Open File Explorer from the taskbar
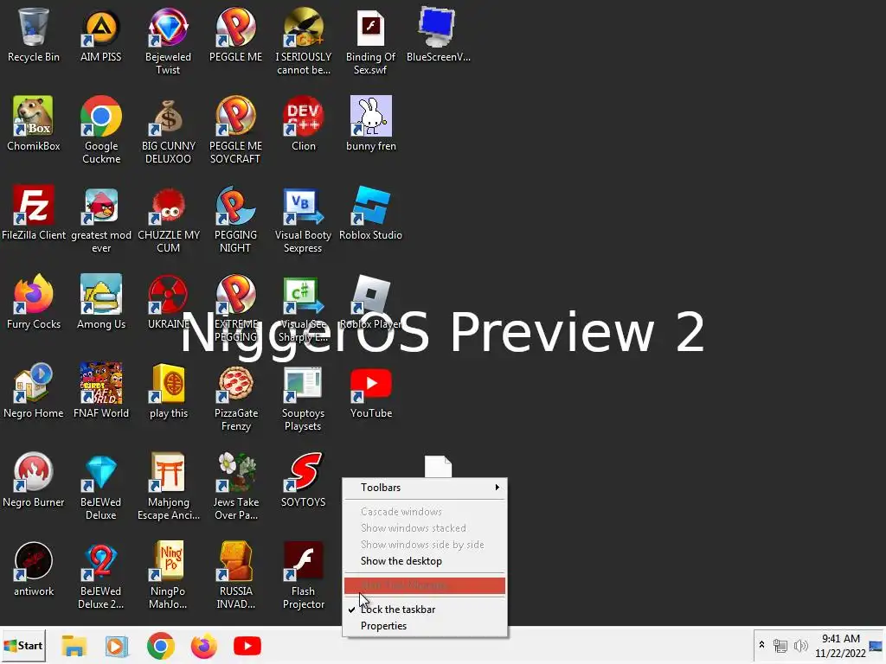 coord(74,646)
